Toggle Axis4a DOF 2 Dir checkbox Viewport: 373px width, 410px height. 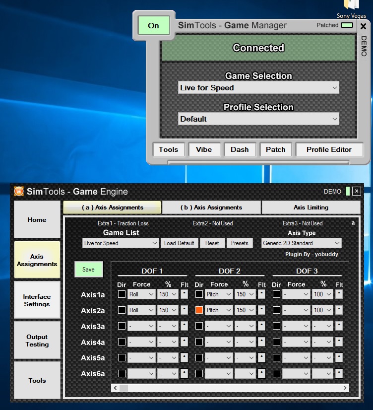(199, 342)
